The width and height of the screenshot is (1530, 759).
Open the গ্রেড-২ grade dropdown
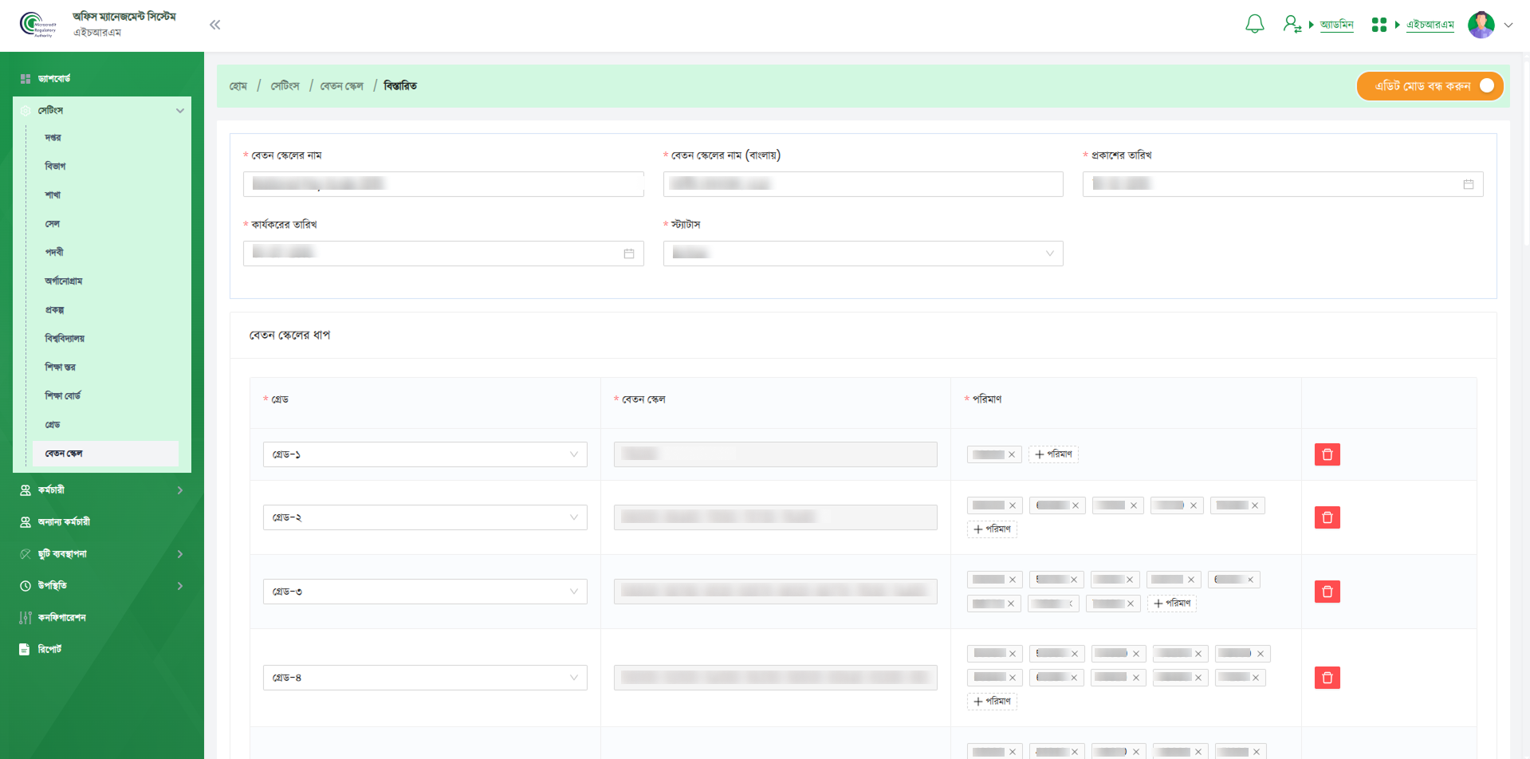click(424, 517)
